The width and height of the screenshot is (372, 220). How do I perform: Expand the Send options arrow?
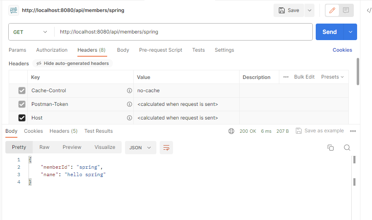[350, 32]
